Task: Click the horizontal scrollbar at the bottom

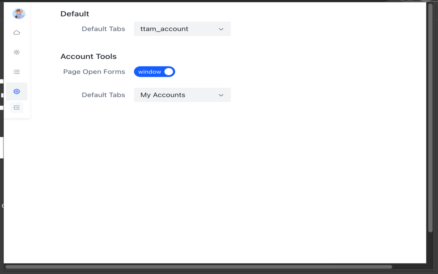Action: tap(198, 266)
